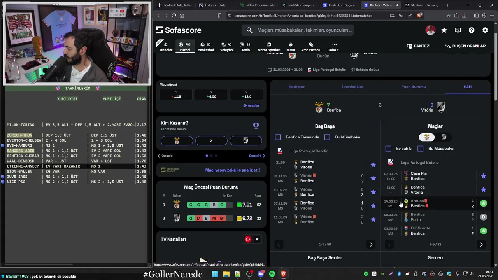Screen dimensions: 498x280
Task: Click the away win odds 12.0
Action: [x=246, y=94]
